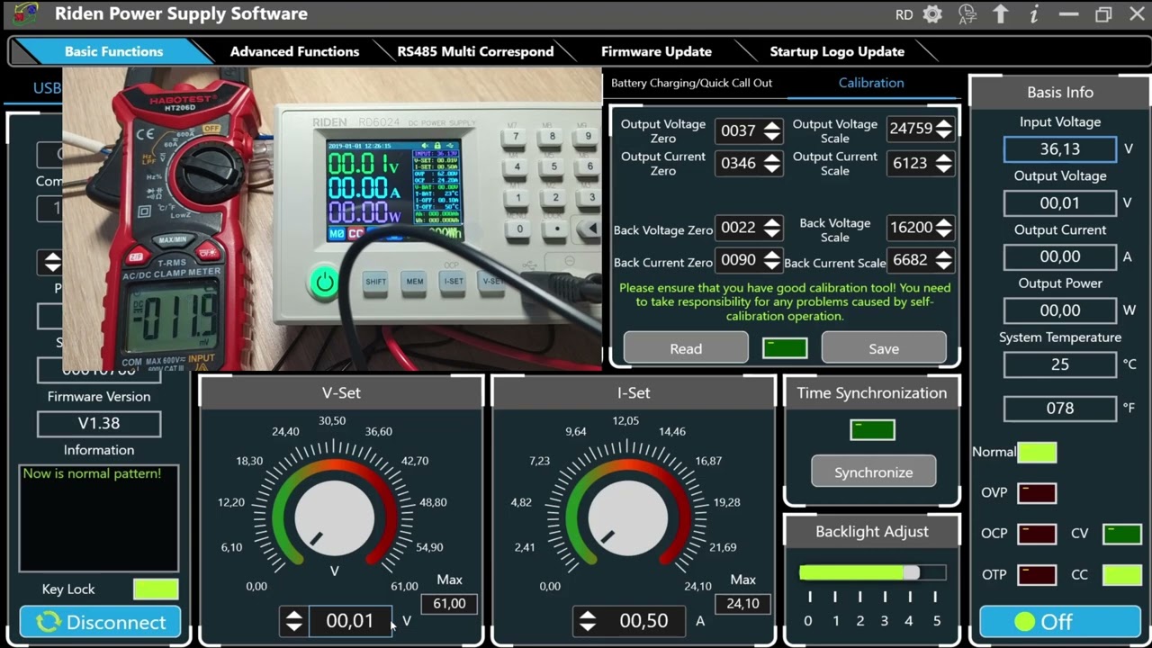Screen dimensions: 1152x648
Task: Click the I-Set Max field 24,10
Action: pyautogui.click(x=742, y=604)
